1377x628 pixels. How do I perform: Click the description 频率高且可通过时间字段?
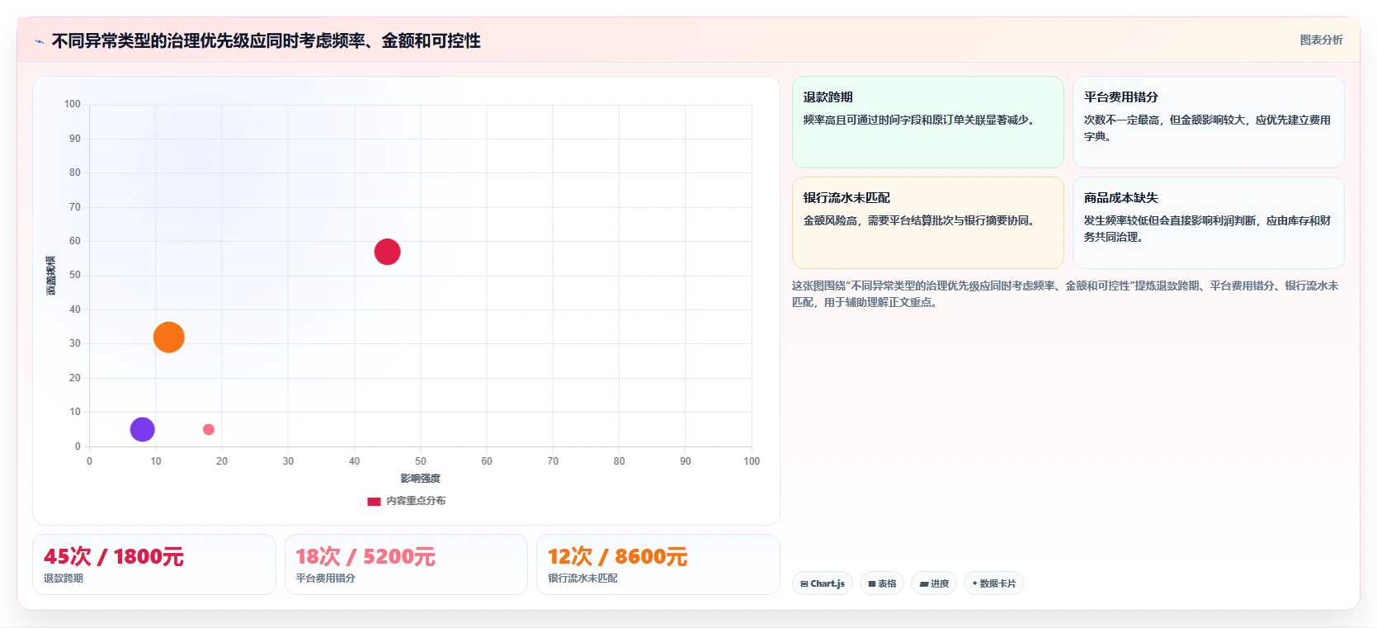coord(919,120)
